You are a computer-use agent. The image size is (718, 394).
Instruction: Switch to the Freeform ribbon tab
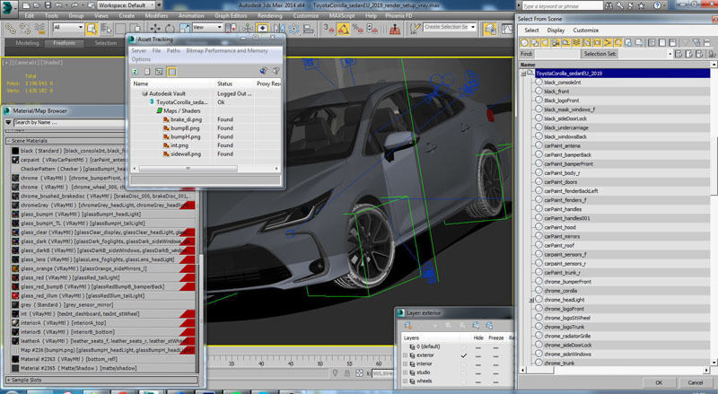click(64, 42)
